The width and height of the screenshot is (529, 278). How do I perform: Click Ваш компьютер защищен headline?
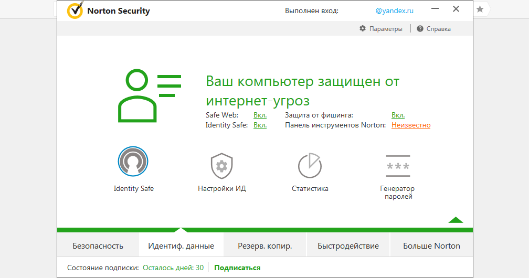[303, 91]
